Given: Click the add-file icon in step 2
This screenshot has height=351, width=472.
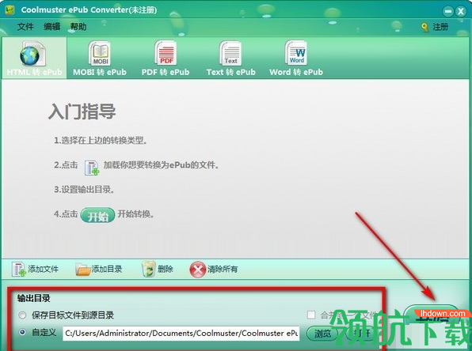Looking at the screenshot, I should 92,168.
